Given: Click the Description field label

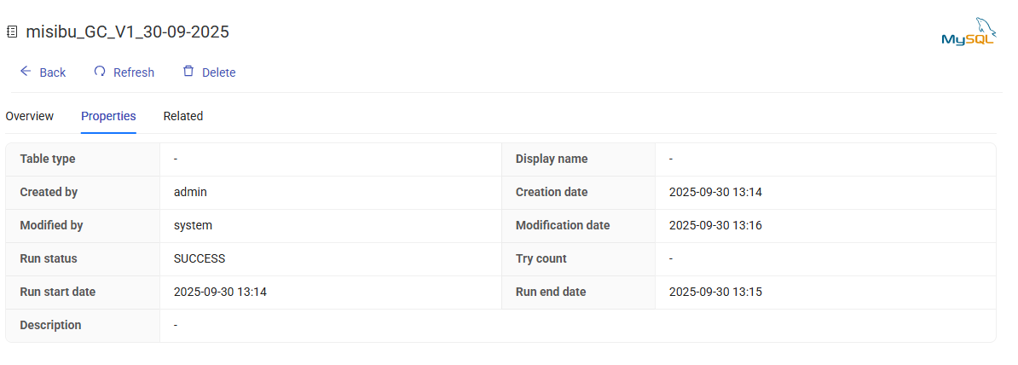Looking at the screenshot, I should [x=50, y=325].
